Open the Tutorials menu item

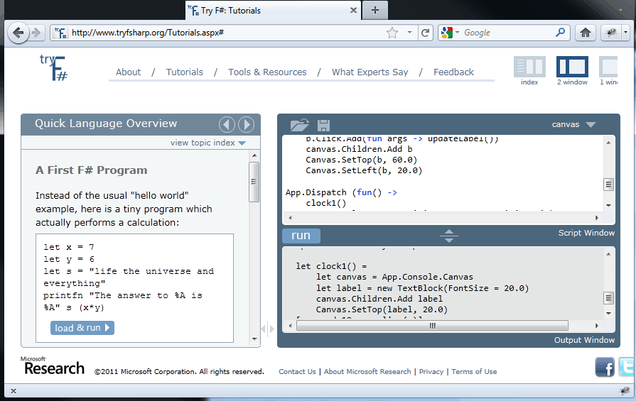pos(185,72)
